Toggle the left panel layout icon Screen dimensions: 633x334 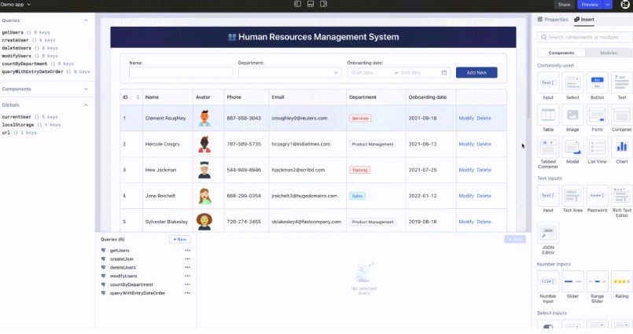point(297,4)
